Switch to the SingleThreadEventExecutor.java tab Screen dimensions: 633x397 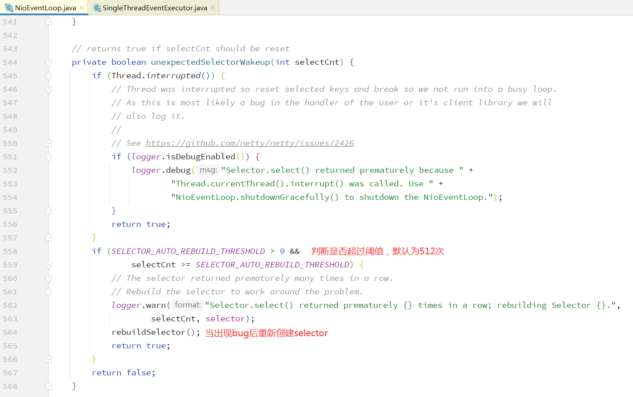pyautogui.click(x=155, y=8)
